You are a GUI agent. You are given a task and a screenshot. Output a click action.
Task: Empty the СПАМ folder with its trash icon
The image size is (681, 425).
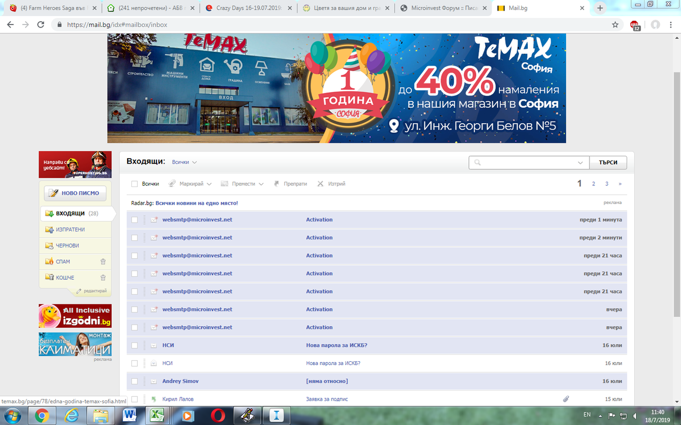[x=103, y=261]
